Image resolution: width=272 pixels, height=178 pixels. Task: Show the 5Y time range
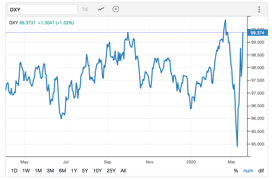pyautogui.click(x=85, y=171)
